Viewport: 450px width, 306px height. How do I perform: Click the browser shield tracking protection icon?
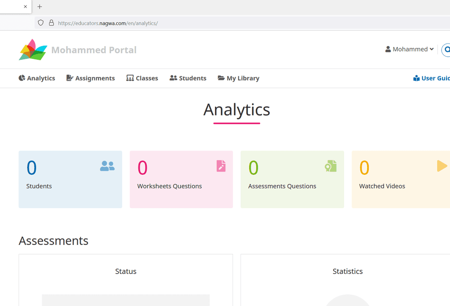tap(41, 23)
